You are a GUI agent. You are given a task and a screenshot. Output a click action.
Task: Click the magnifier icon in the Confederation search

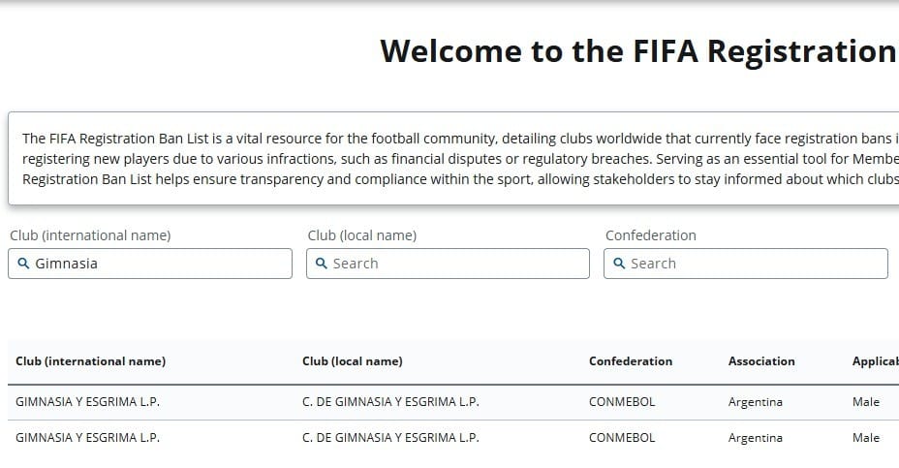click(x=619, y=264)
